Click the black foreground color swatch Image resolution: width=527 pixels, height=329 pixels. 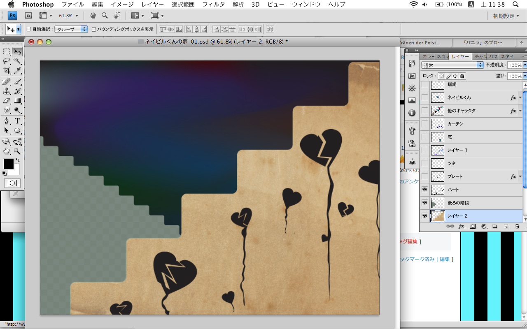click(8, 164)
